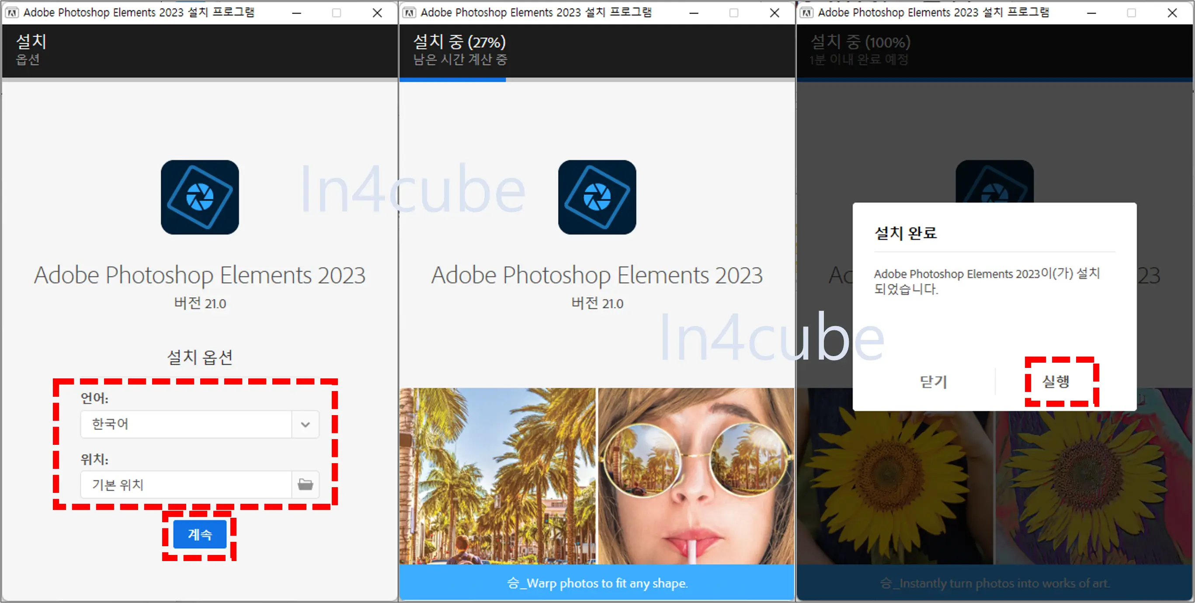Image resolution: width=1195 pixels, height=603 pixels.
Task: Click the folder browse icon next to 기본 위치
Action: tap(305, 485)
